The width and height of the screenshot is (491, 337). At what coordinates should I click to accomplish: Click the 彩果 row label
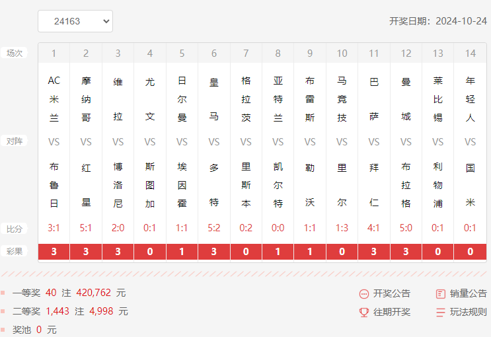[x=15, y=252]
